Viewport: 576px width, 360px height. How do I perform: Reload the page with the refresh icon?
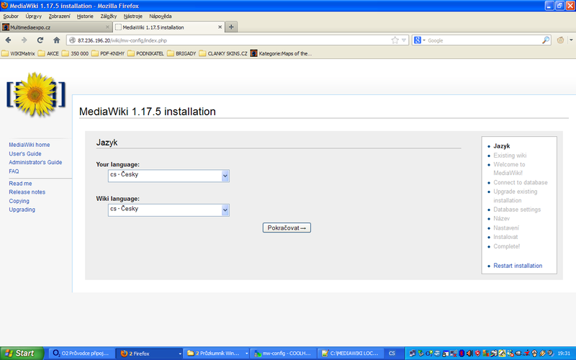point(40,40)
